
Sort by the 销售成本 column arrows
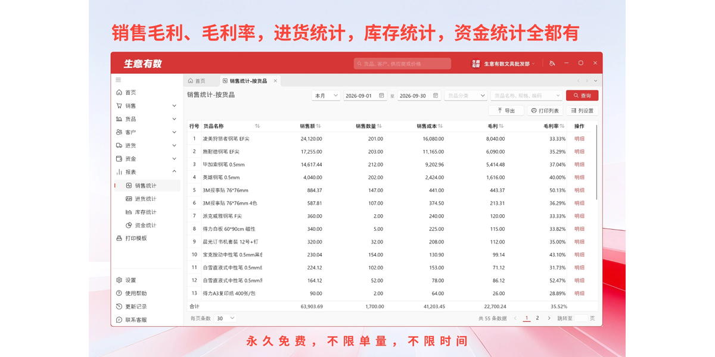pos(440,126)
